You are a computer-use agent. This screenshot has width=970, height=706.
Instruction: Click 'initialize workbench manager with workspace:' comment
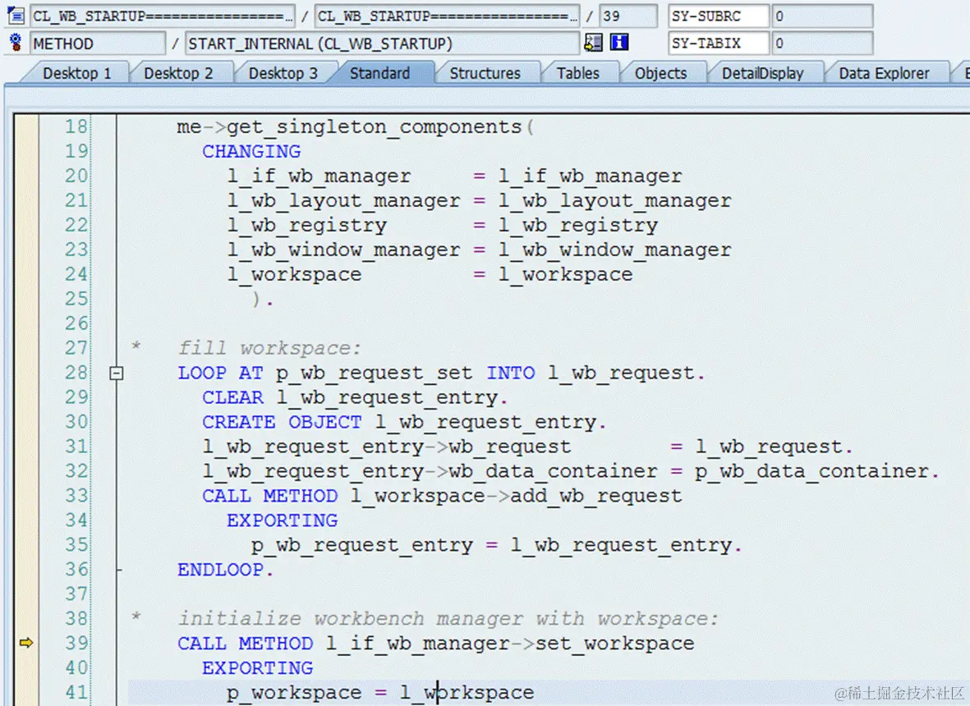pyautogui.click(x=448, y=619)
